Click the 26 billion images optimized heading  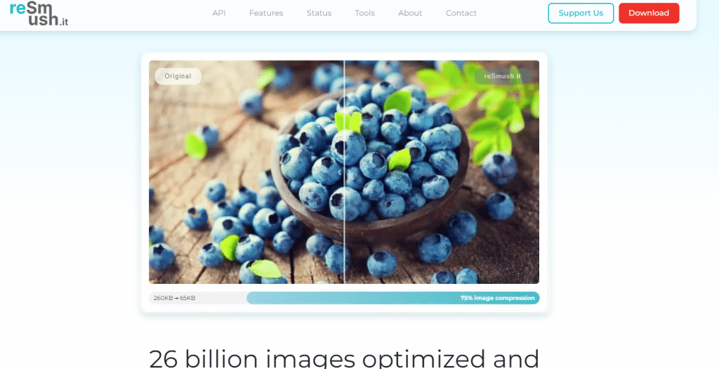[344, 358]
